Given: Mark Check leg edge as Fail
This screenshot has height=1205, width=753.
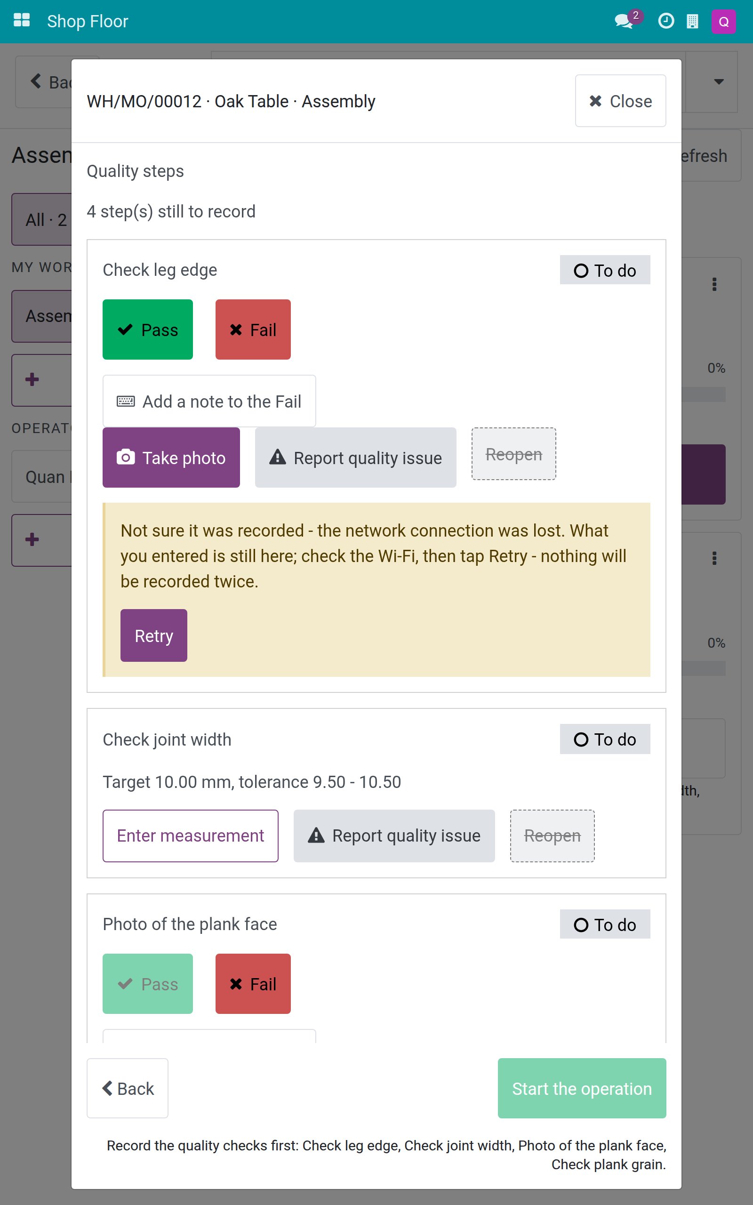Looking at the screenshot, I should [253, 329].
